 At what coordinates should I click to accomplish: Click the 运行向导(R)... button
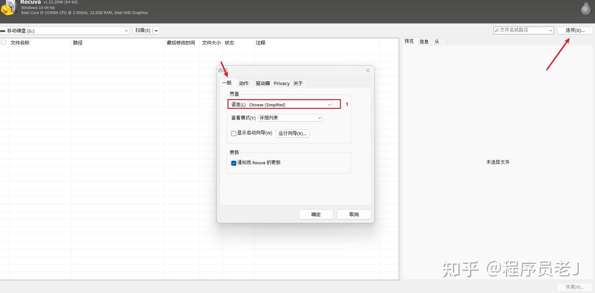pos(293,133)
